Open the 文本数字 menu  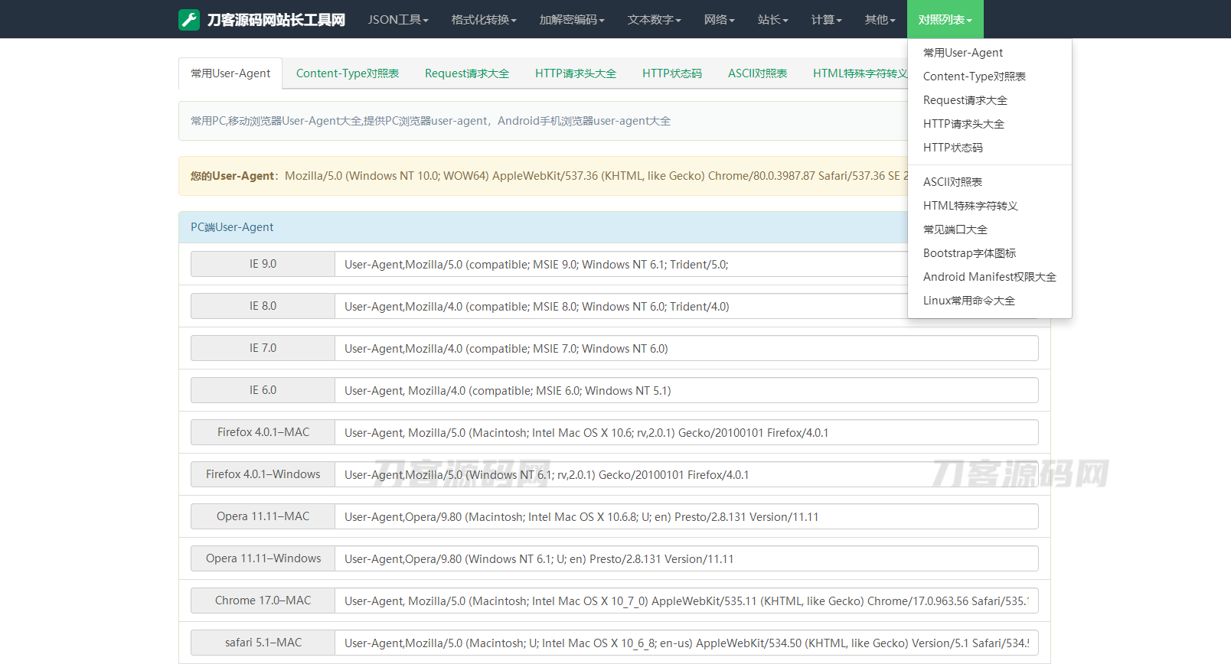pyautogui.click(x=654, y=20)
